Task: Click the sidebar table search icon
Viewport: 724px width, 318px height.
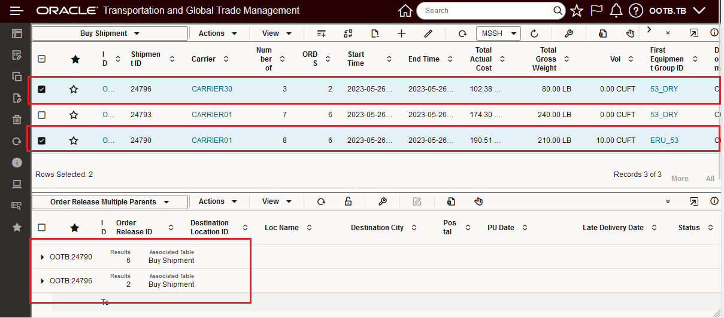Action: point(17,206)
